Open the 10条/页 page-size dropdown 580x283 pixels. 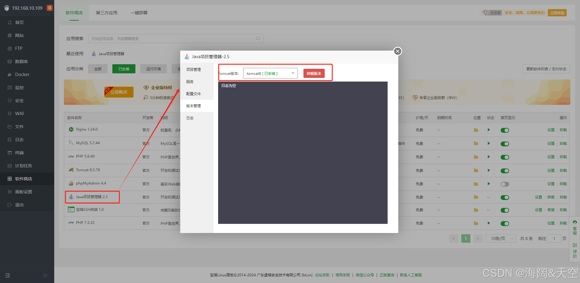[x=500, y=238]
